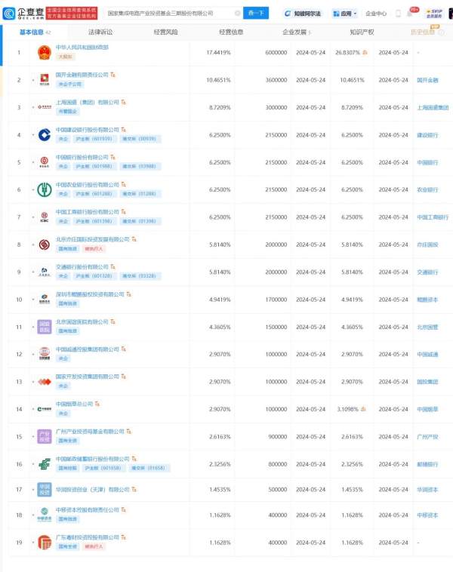Switch to the 法律诉讼 tab
The image size is (453, 572).
click(x=100, y=32)
